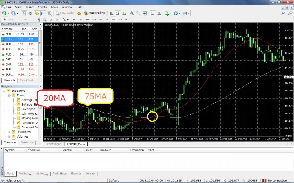Collapse the Trend indicators folder

coord(9,95)
